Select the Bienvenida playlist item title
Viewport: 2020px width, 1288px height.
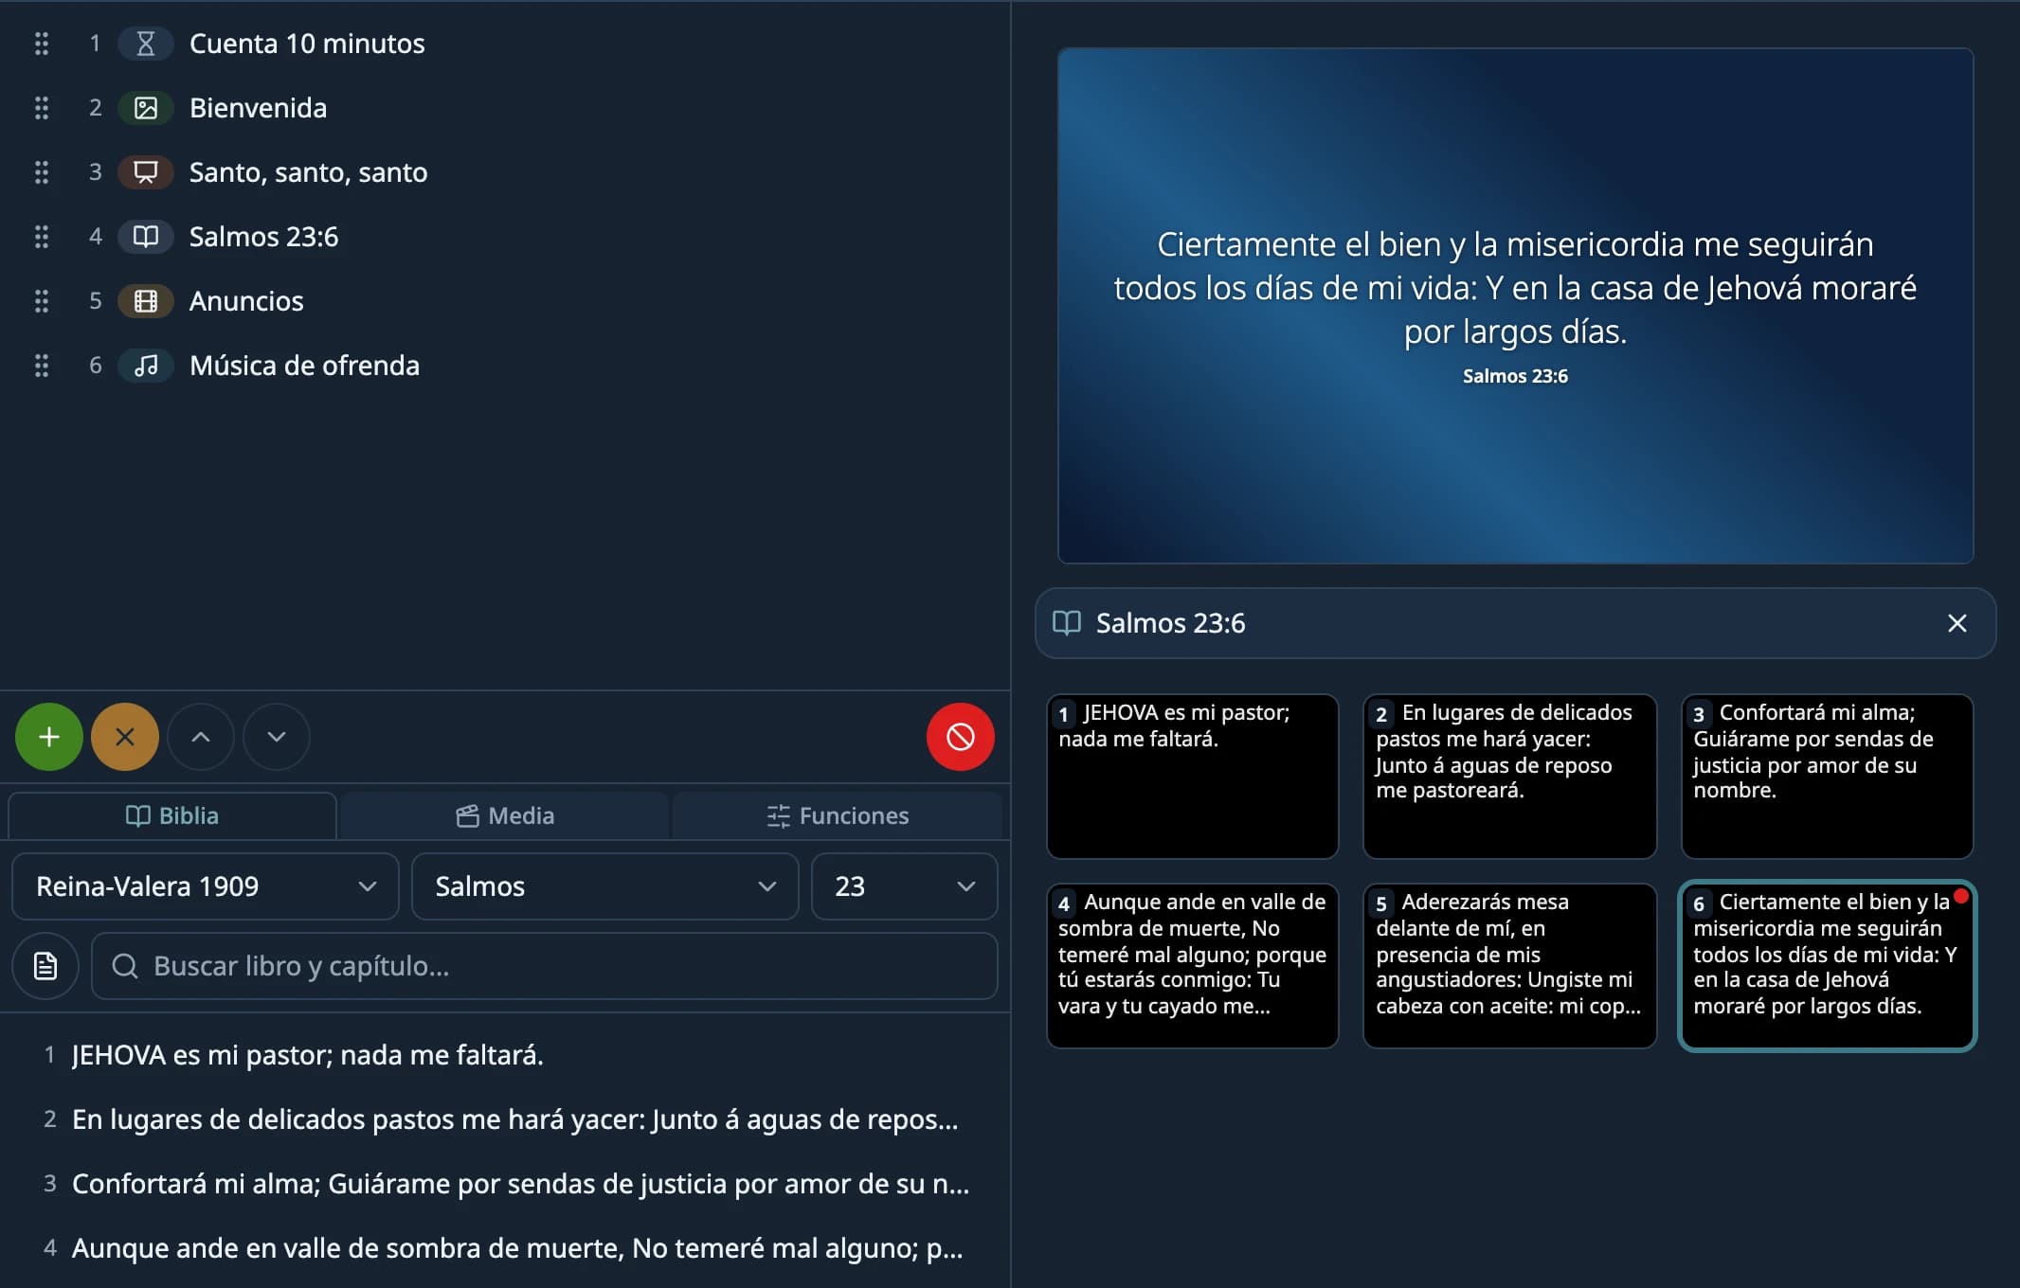258,108
